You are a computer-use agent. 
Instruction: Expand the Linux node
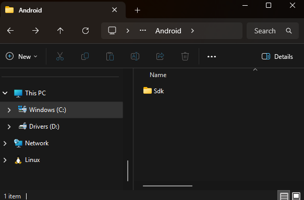[5, 160]
